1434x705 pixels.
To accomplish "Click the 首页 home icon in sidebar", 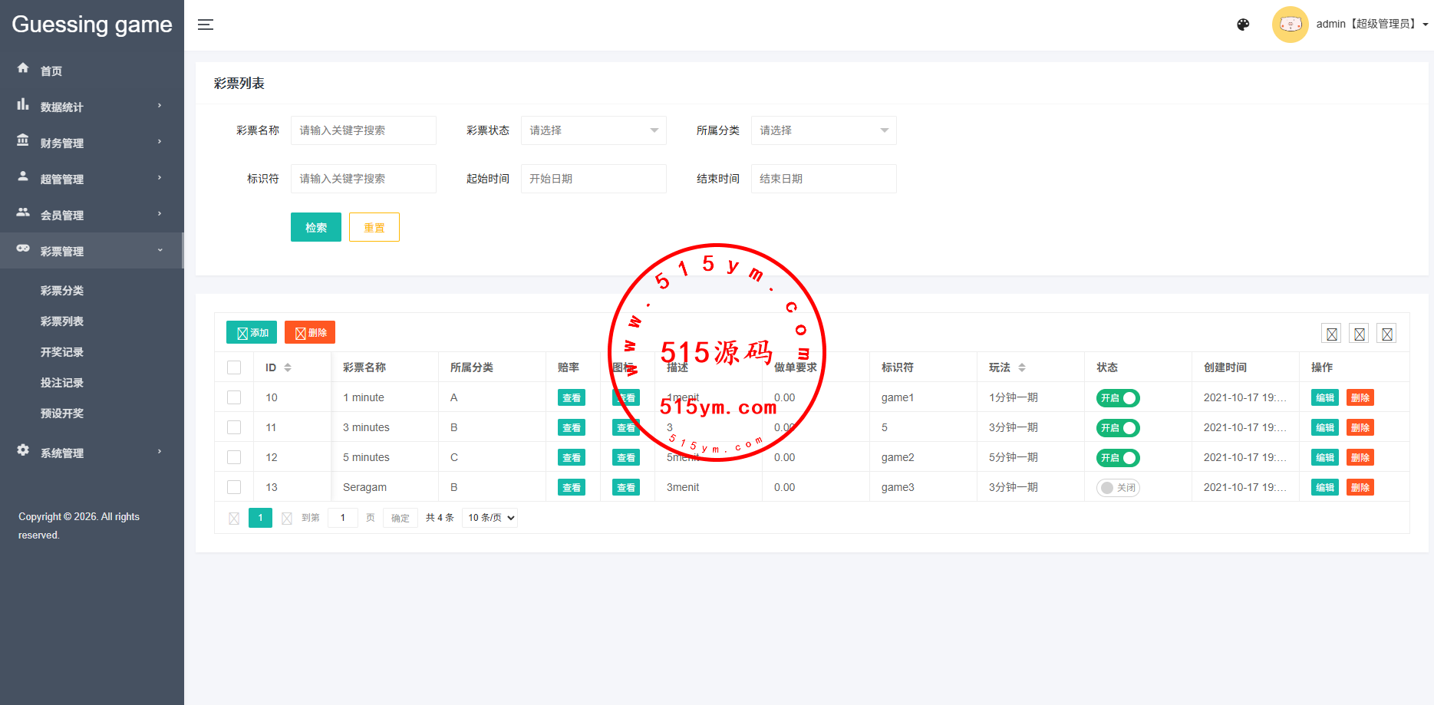I will click(x=23, y=68).
